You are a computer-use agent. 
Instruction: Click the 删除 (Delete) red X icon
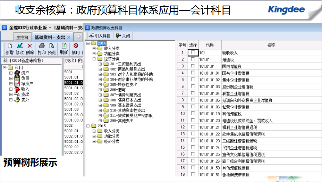(x=30, y=46)
